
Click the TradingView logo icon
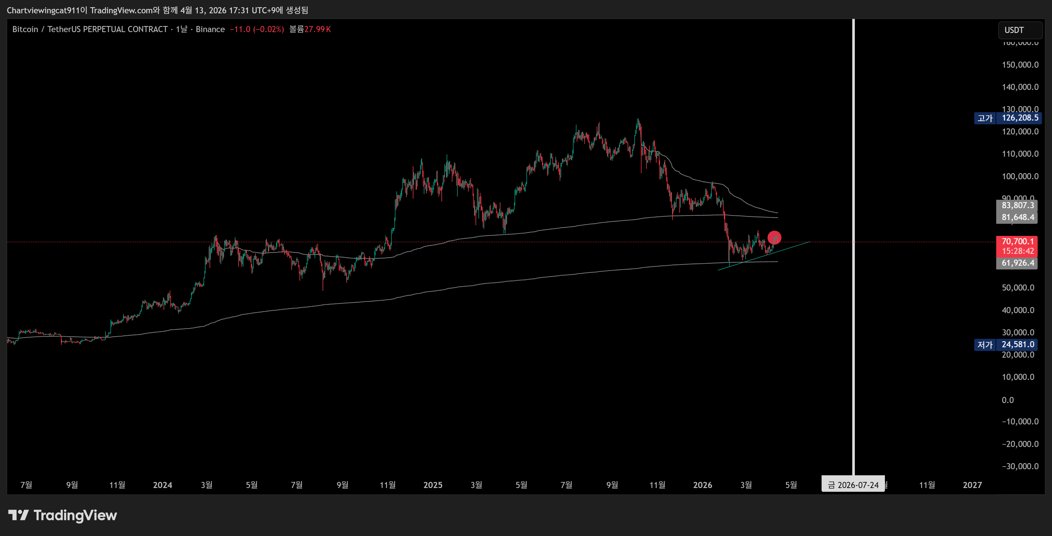point(19,515)
